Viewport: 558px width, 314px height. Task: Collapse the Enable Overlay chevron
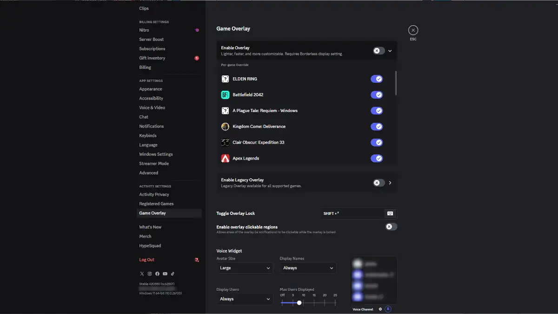390,51
